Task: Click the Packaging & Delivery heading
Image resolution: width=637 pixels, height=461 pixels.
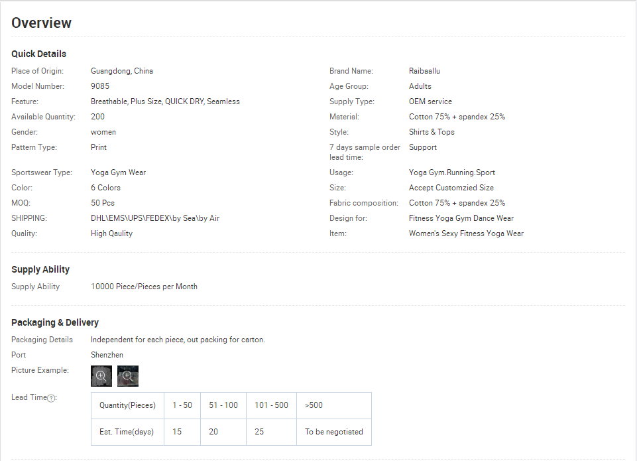Action: (x=55, y=322)
